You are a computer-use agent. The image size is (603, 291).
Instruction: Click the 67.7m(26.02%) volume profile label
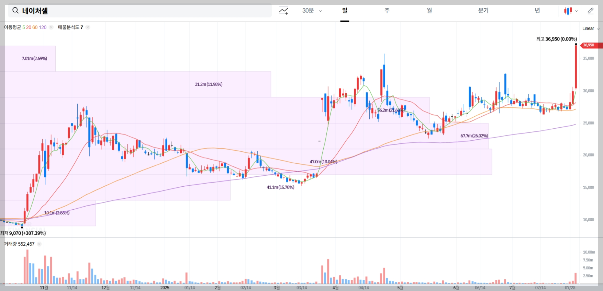[x=474, y=136]
